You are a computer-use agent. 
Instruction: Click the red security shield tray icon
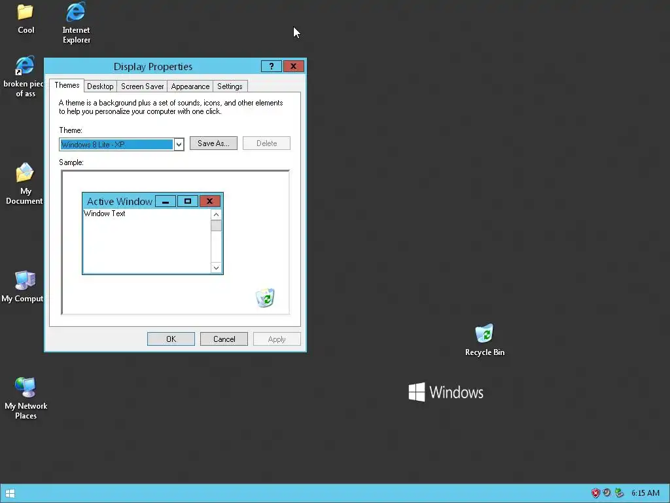pos(595,493)
